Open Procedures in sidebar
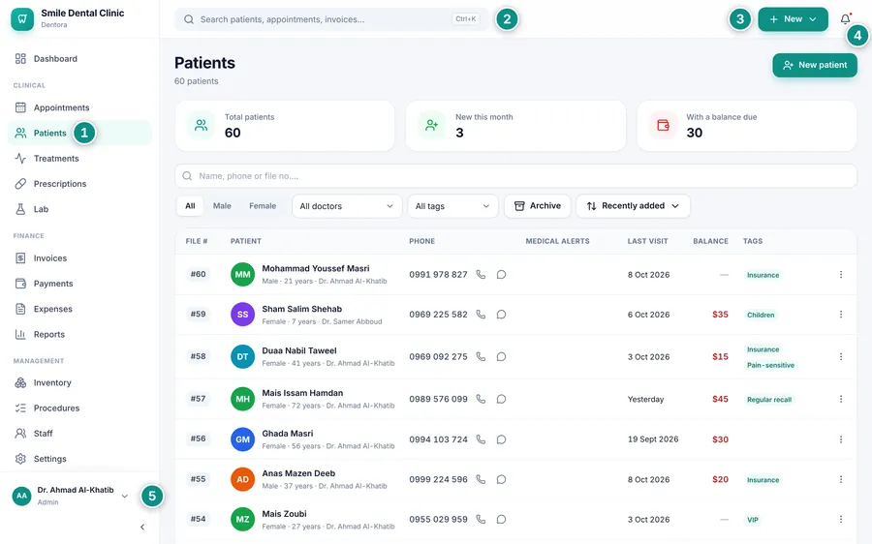Screen dimensions: 872x544 [x=79, y=408]
